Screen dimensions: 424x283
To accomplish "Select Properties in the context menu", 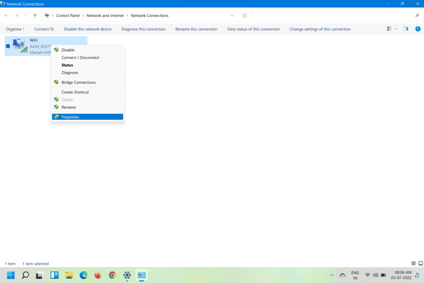I will pyautogui.click(x=70, y=117).
